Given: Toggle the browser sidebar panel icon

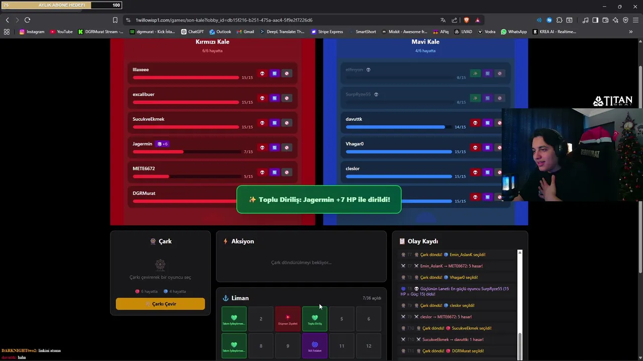Looking at the screenshot, I should click(x=595, y=20).
